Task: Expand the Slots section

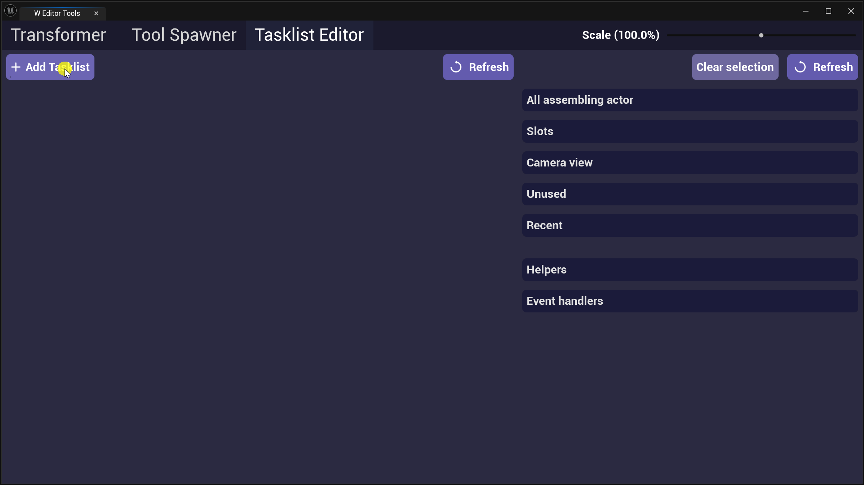Action: [x=690, y=131]
